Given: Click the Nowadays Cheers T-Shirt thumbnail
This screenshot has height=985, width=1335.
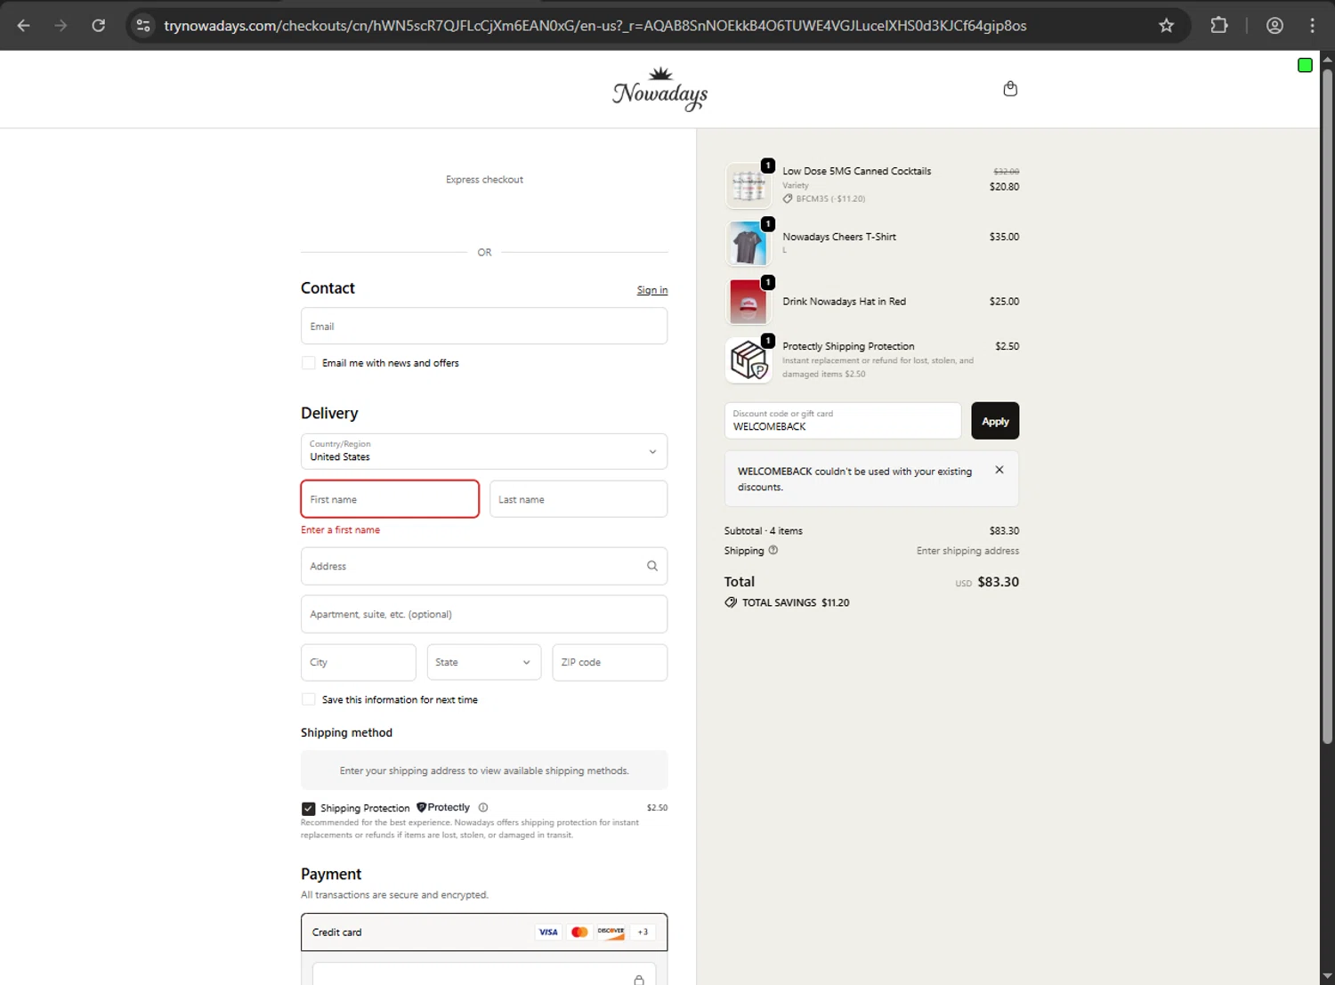Looking at the screenshot, I should (x=748, y=244).
